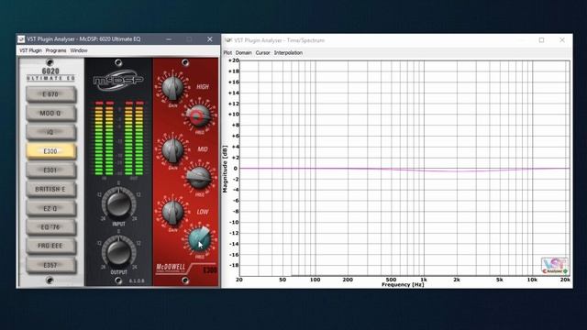Click the LOW band frequency knob
The image size is (587, 330).
point(199,239)
